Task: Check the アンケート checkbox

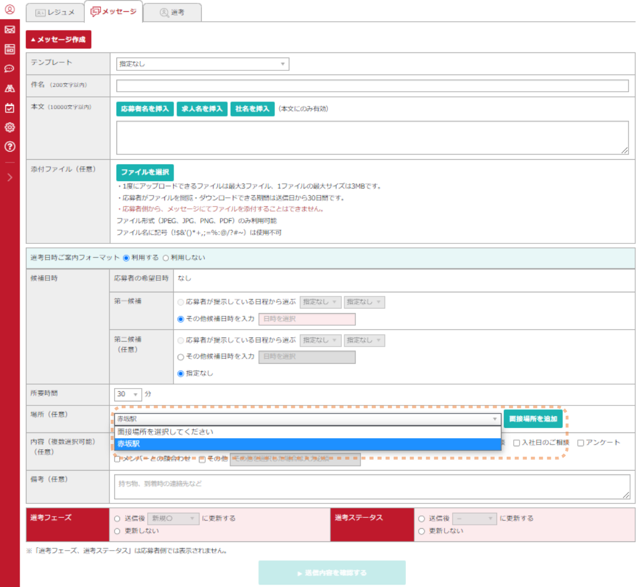Action: click(581, 443)
